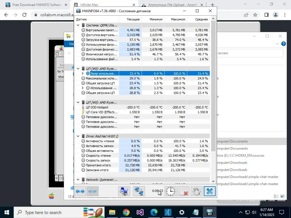The width and height of the screenshot is (291, 218).
Task: Click the share page icon in Chrome
Action: point(246,15)
